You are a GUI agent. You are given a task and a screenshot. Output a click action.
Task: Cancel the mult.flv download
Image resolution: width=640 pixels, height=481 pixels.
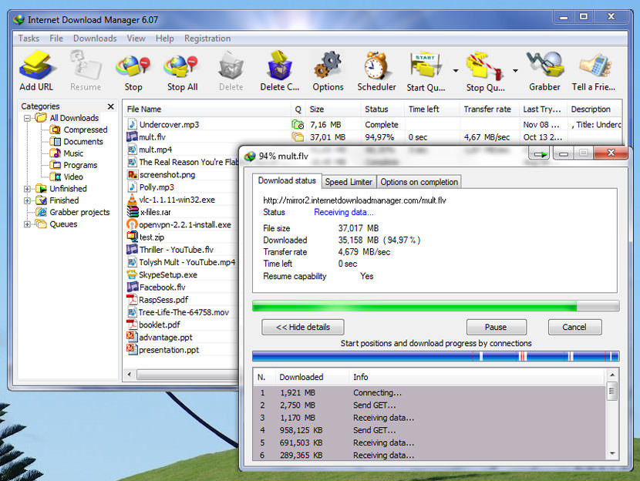point(574,327)
